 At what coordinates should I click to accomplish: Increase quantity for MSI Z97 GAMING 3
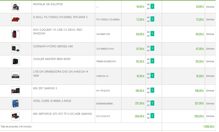tap(148, 88)
